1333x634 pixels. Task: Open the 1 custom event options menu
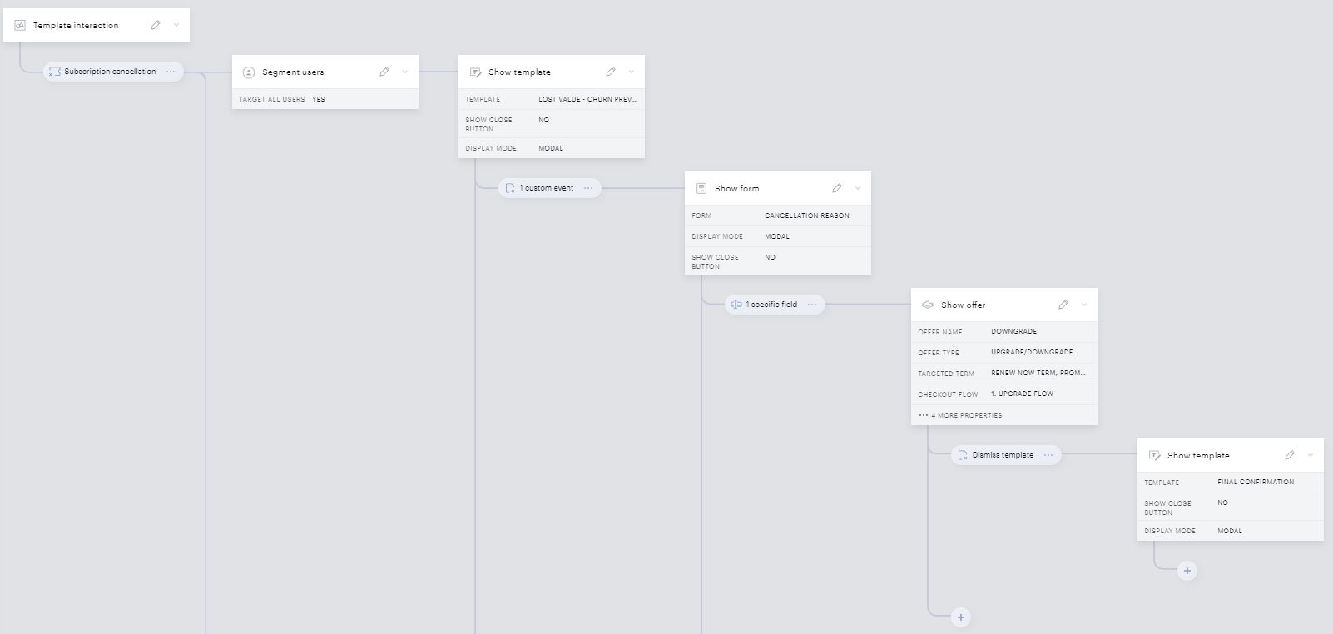point(588,188)
